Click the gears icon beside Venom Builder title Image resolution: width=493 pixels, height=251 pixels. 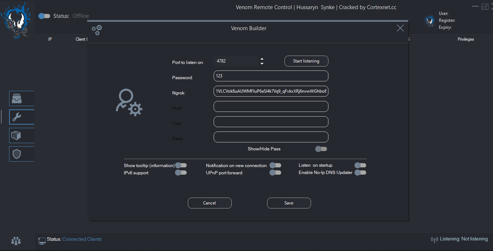[97, 30]
